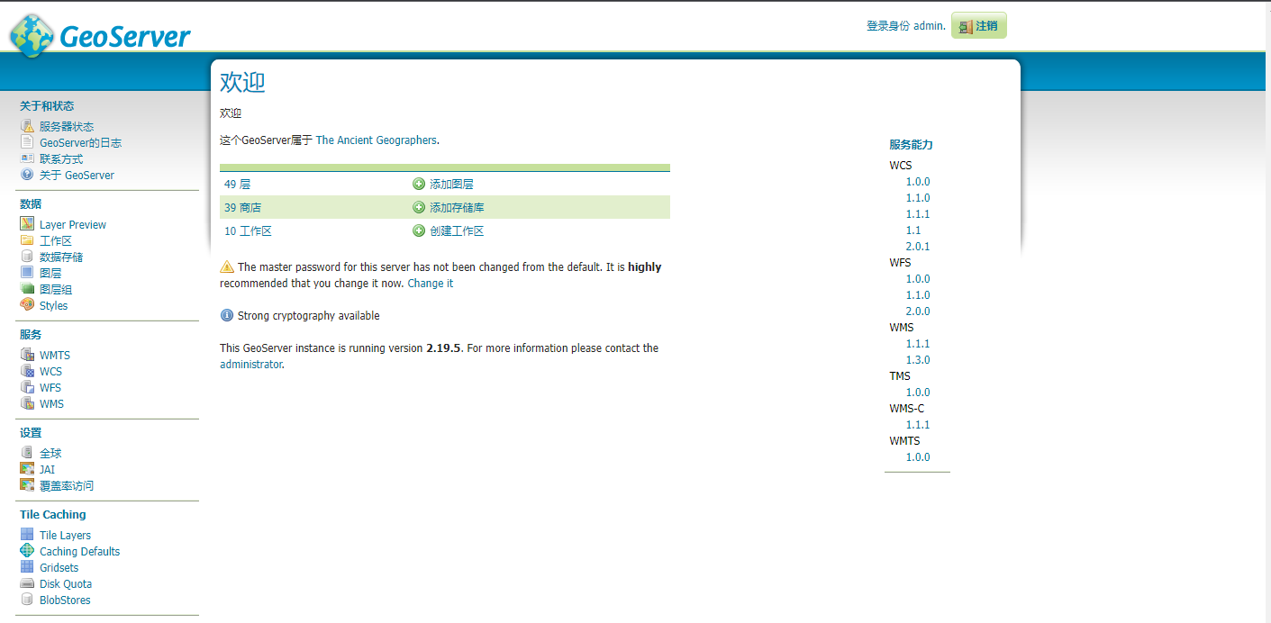
Task: Click the WMTS service icon
Action: (x=27, y=355)
